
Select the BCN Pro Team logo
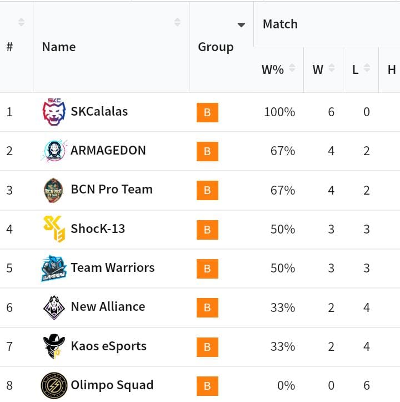53,190
